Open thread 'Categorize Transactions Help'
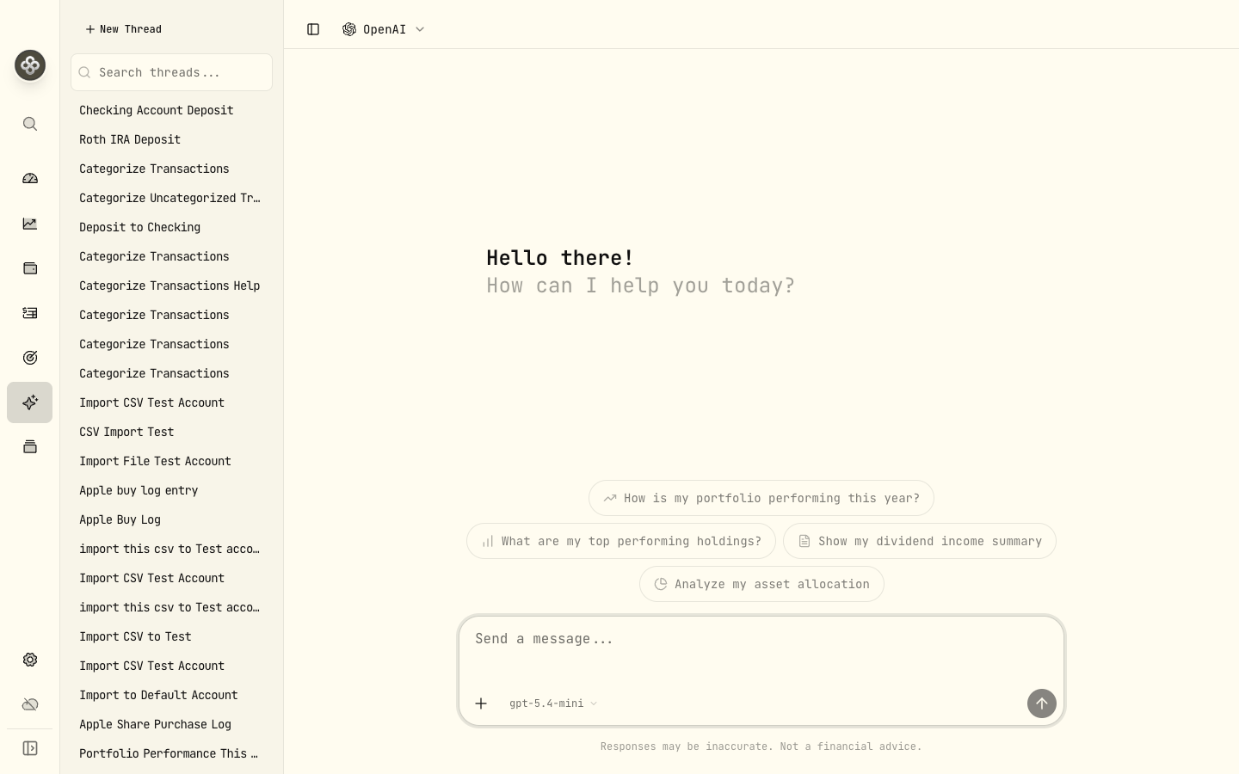 coord(171,286)
